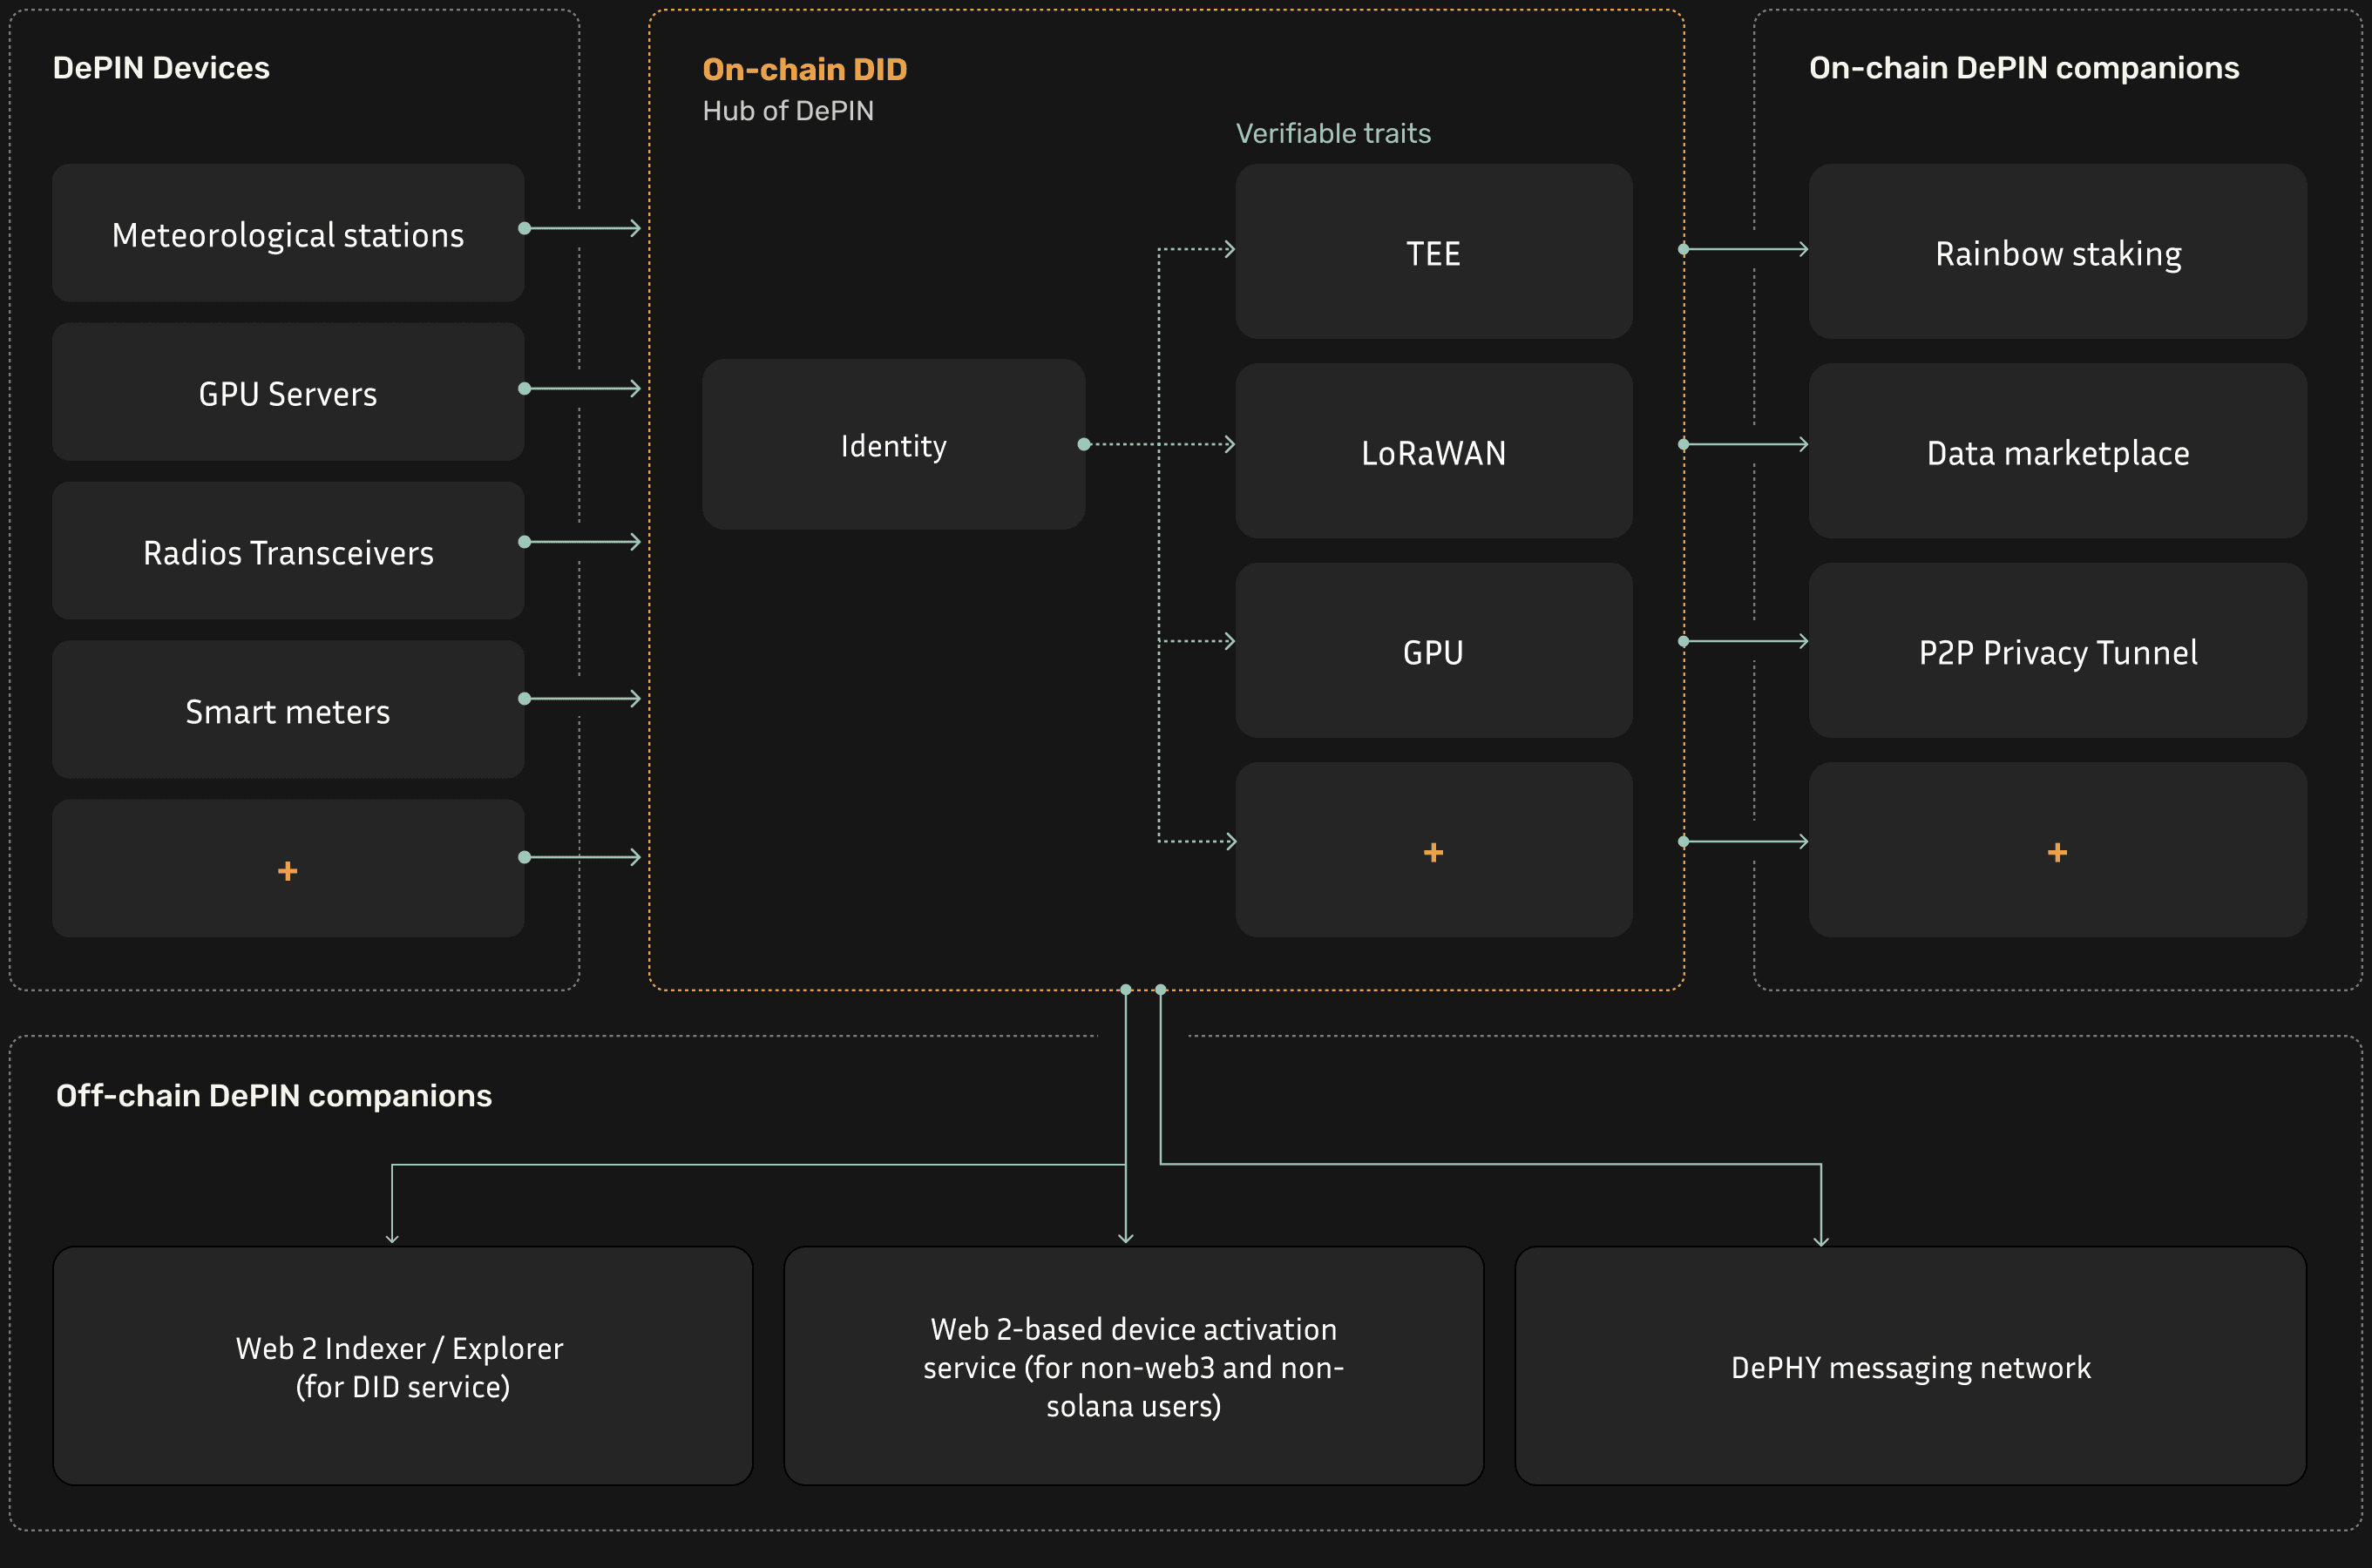Screen dimensions: 2372x1568
Task: Click the plus icon under the GPU trait
Action: pos(1433,852)
